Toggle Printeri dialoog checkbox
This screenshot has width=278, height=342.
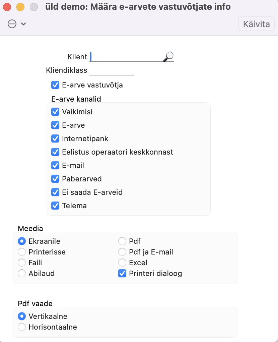122,273
